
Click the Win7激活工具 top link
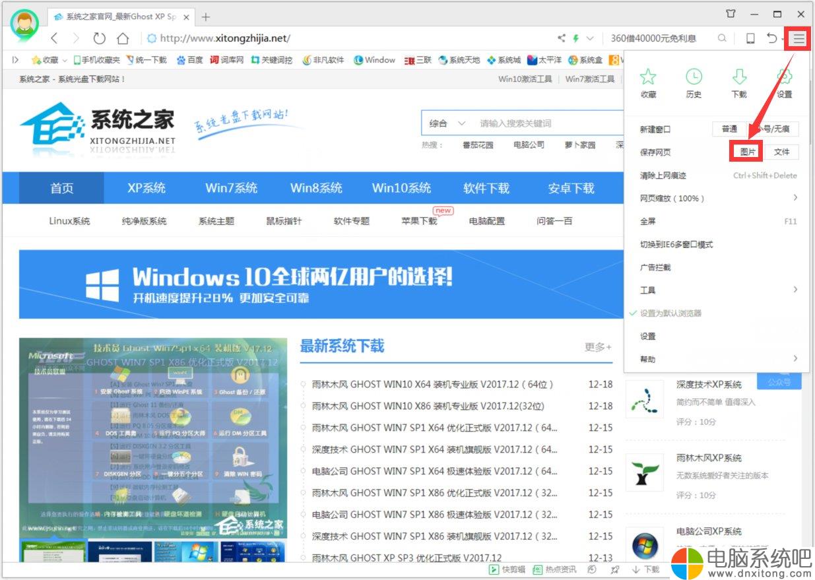click(590, 79)
